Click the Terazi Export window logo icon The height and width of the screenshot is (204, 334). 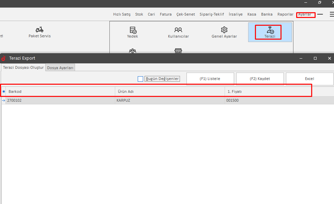(x=4, y=58)
